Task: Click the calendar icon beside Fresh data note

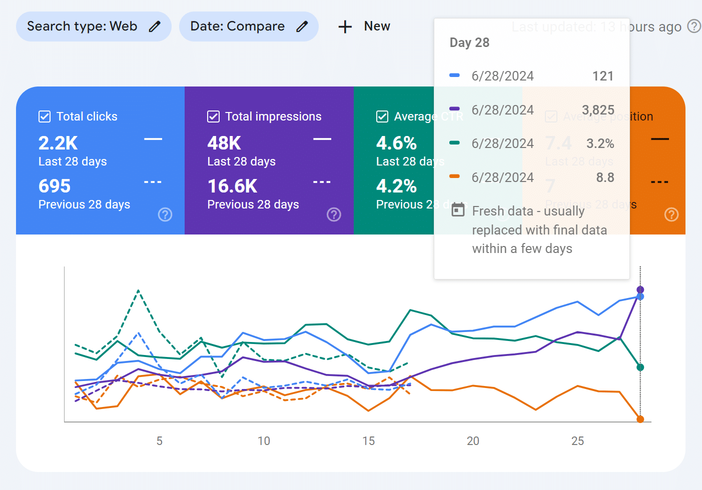Action: pos(458,210)
